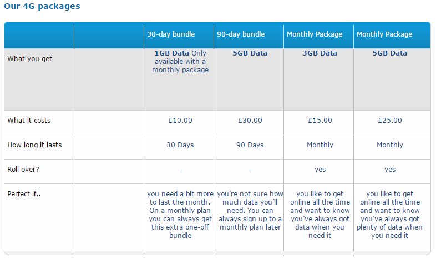Click 'yes' roll over under £15.00 package
This screenshot has height=259, width=436.
click(x=320, y=170)
